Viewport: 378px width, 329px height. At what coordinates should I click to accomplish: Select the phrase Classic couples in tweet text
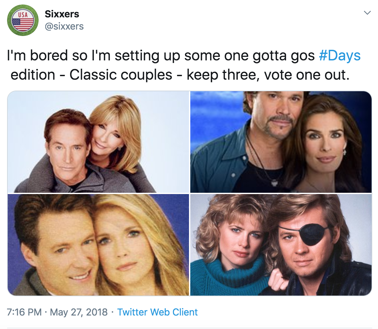121,75
